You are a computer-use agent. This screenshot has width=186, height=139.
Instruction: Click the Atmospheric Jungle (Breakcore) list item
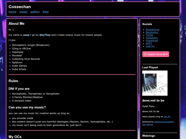[31, 45]
